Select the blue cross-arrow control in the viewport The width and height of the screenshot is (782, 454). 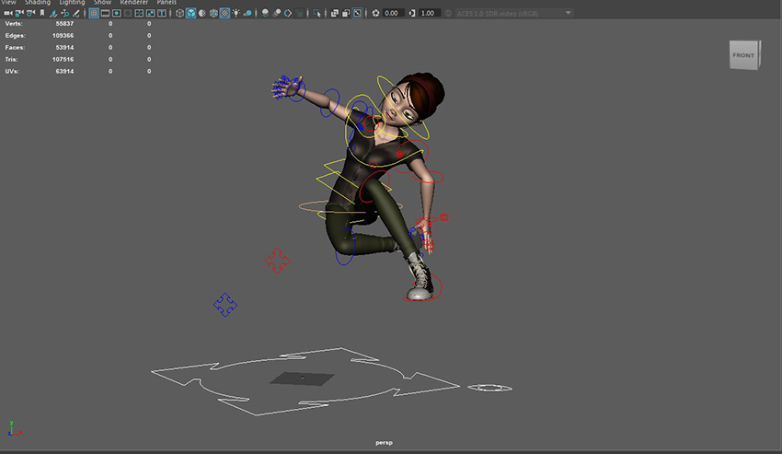tap(224, 305)
